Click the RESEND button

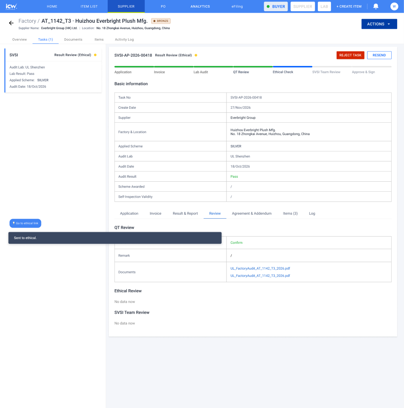pyautogui.click(x=379, y=55)
